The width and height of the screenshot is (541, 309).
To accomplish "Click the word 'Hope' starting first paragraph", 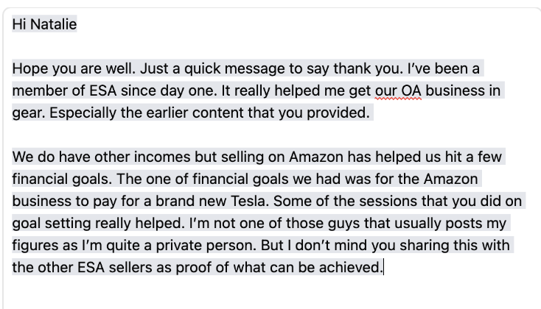I will 29,68.
